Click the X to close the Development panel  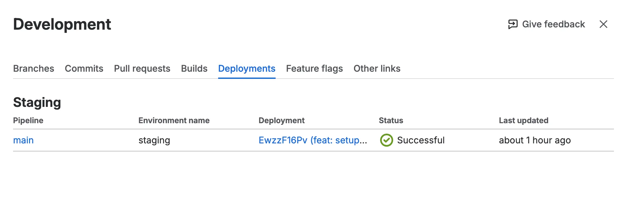coord(604,24)
